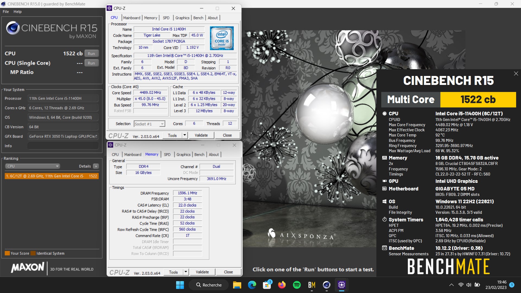The image size is (521, 293).
Task: Open Ranking Details arrow button
Action: [x=96, y=166]
